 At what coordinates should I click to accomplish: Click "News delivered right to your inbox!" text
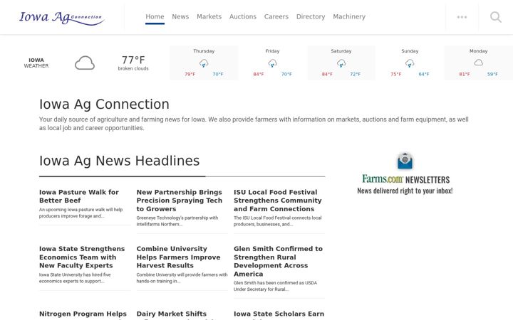coord(405,191)
